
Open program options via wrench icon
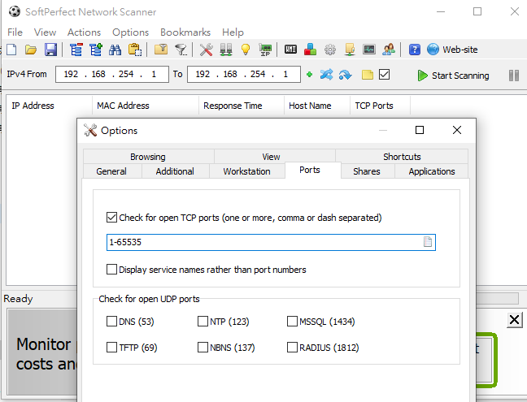206,50
